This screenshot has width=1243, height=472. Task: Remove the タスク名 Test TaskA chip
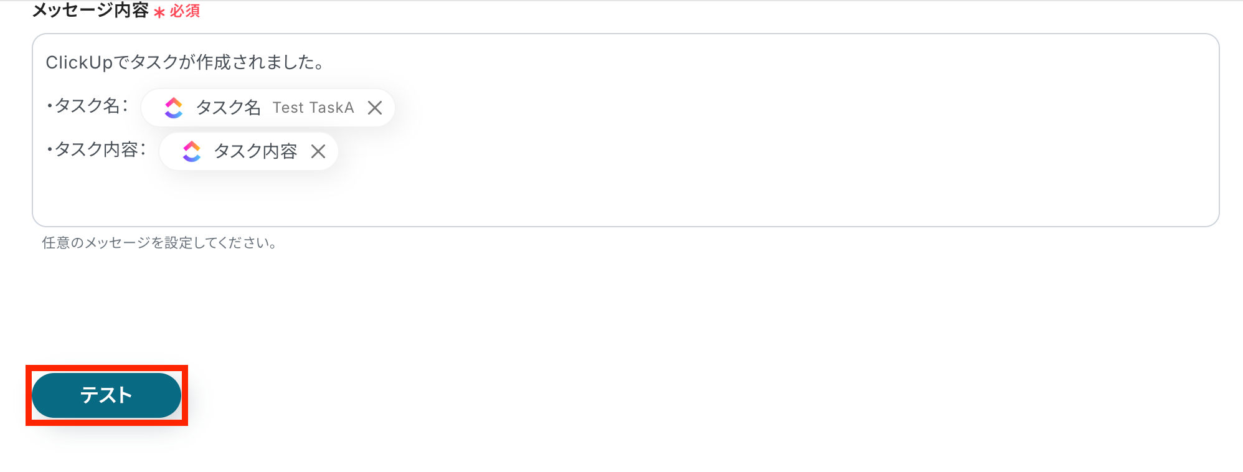tap(375, 108)
